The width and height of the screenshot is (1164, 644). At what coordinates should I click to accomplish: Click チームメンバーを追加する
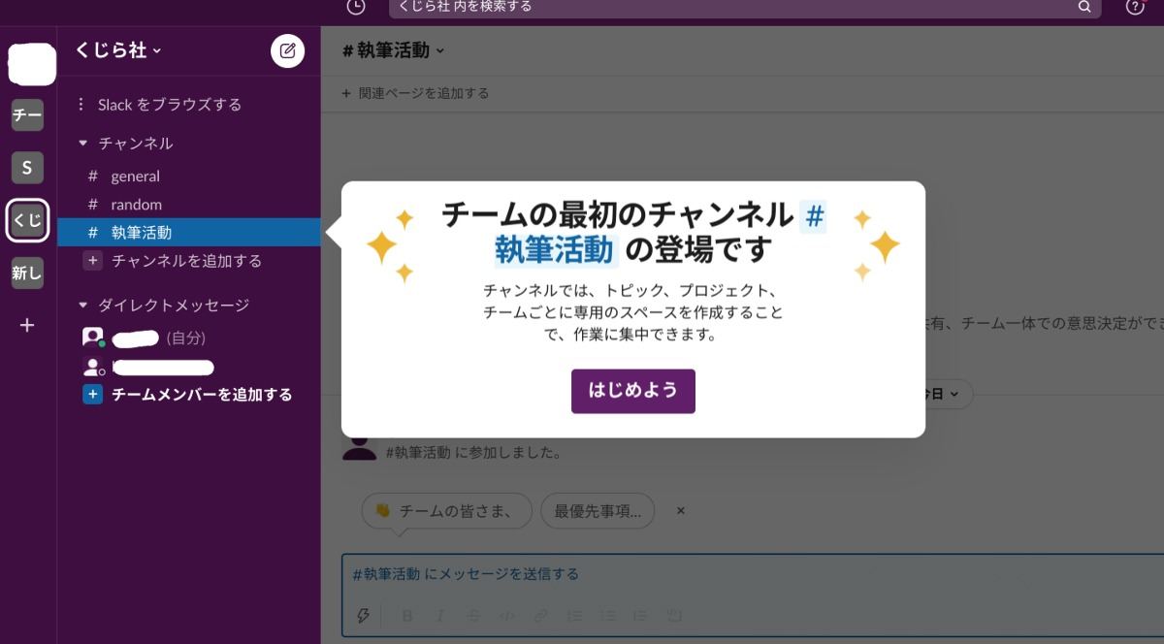click(x=202, y=395)
